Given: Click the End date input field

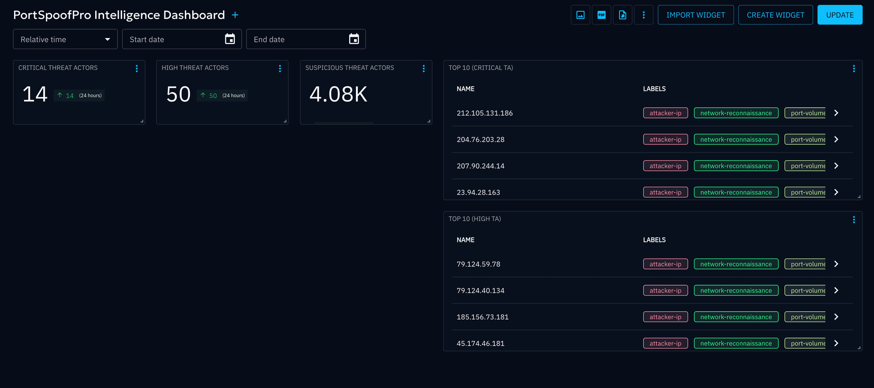Looking at the screenshot, I should 306,39.
